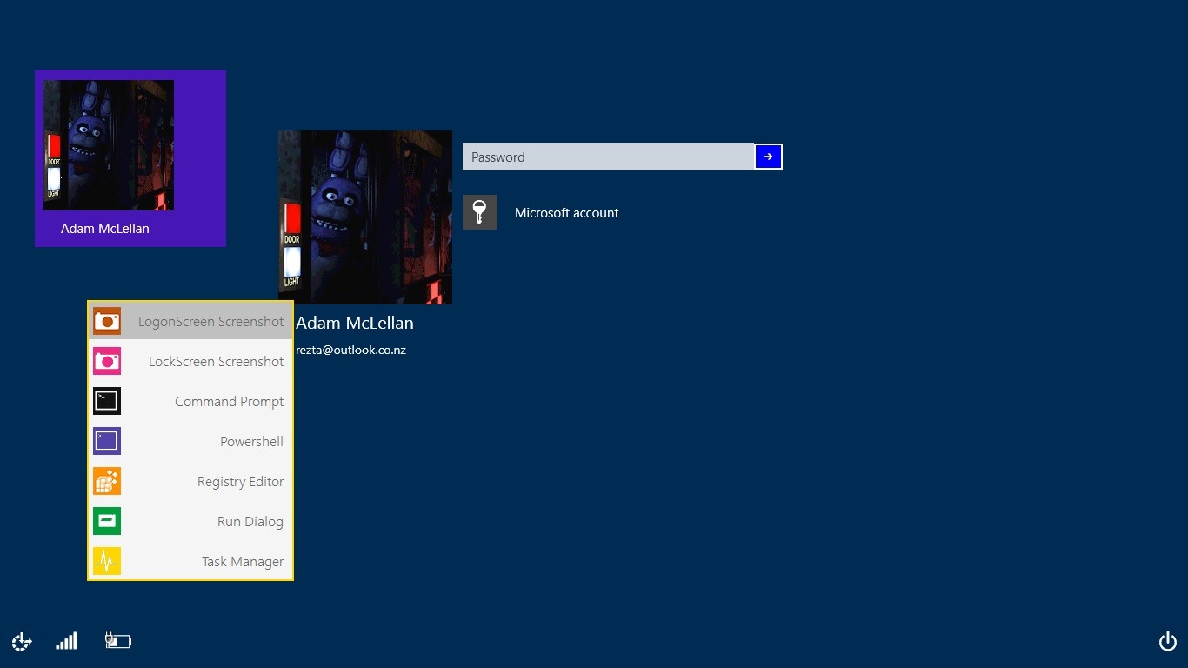The image size is (1188, 668).
Task: Click the orange Registry Editor icon
Action: click(107, 481)
